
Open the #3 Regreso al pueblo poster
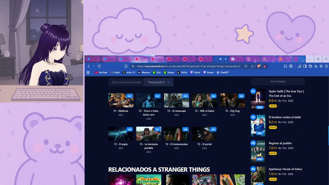(x=258, y=152)
